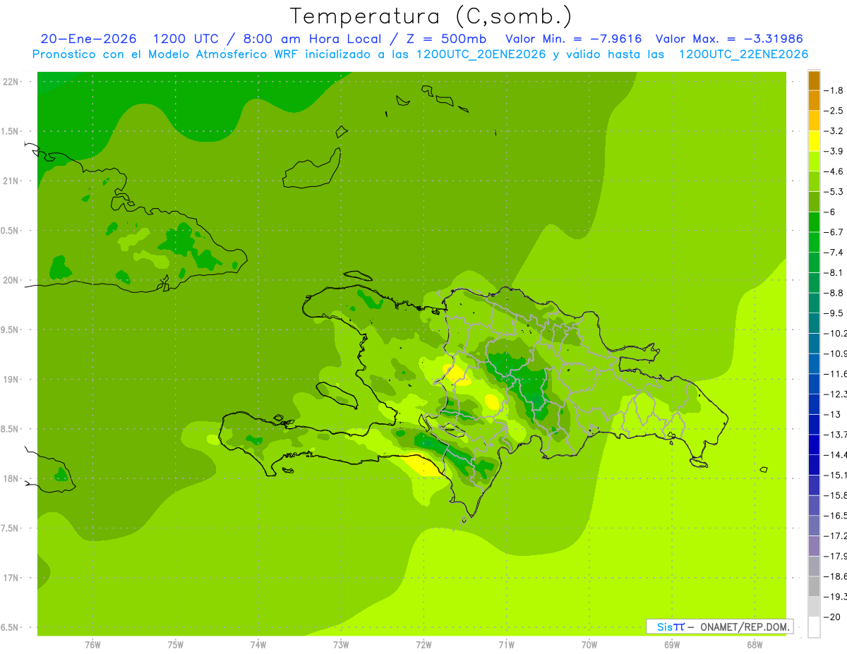Click the "71W" longitude axis label
Viewport: 847px width, 654px height.
click(506, 644)
